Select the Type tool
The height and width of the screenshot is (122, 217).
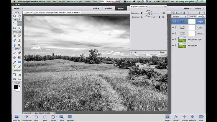pyautogui.click(x=14, y=67)
